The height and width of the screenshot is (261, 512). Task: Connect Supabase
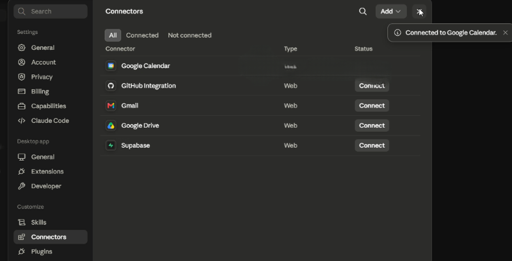(372, 145)
